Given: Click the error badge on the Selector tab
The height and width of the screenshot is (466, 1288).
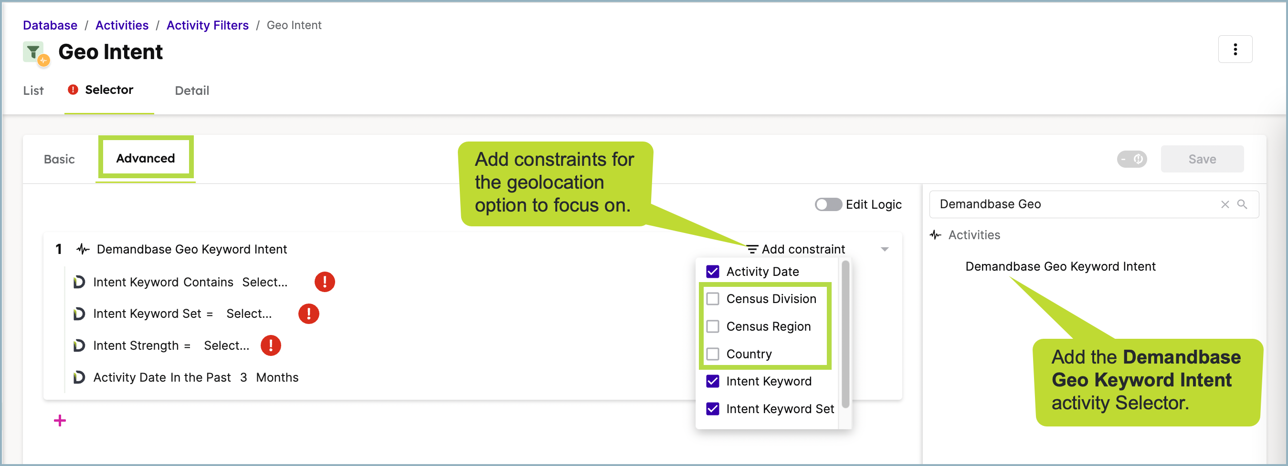Looking at the screenshot, I should (x=73, y=89).
